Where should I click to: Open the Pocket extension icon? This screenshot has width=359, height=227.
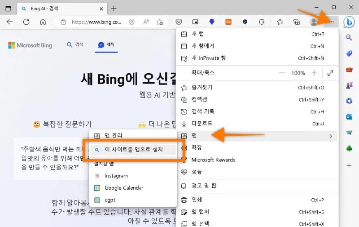click(179, 22)
